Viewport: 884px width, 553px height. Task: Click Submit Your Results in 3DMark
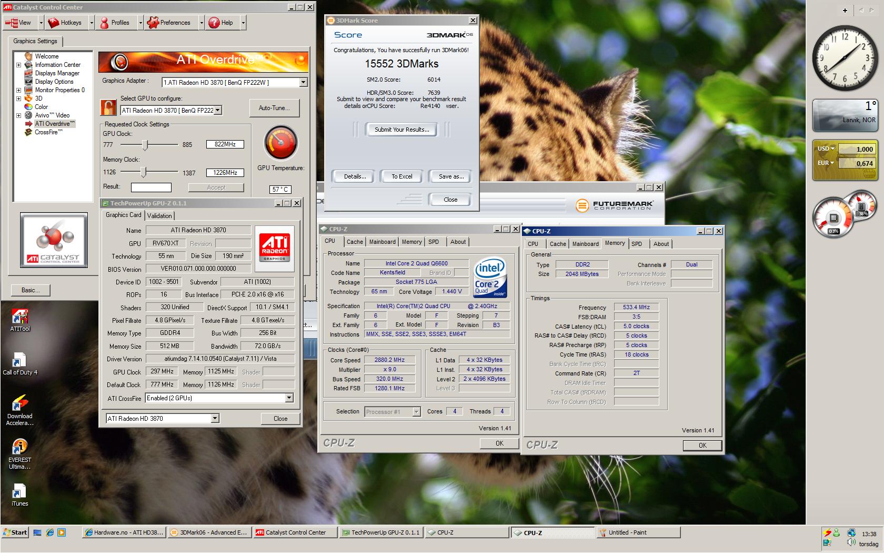401,130
